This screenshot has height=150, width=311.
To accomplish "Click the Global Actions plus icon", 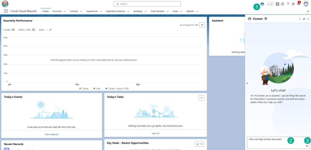I will tap(277, 4).
